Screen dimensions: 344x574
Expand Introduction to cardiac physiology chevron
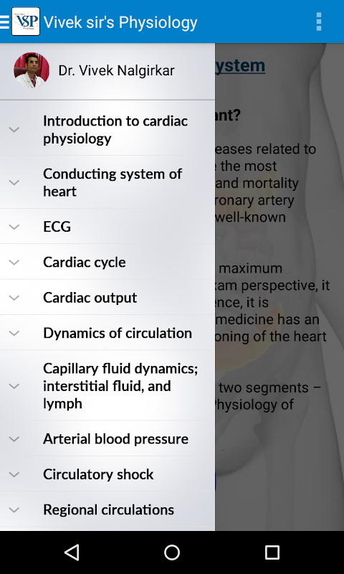coord(14,129)
